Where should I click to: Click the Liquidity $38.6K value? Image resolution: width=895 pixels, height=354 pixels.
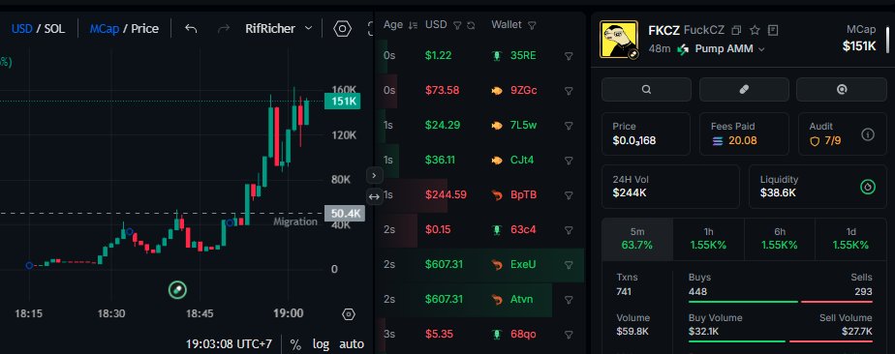(778, 193)
